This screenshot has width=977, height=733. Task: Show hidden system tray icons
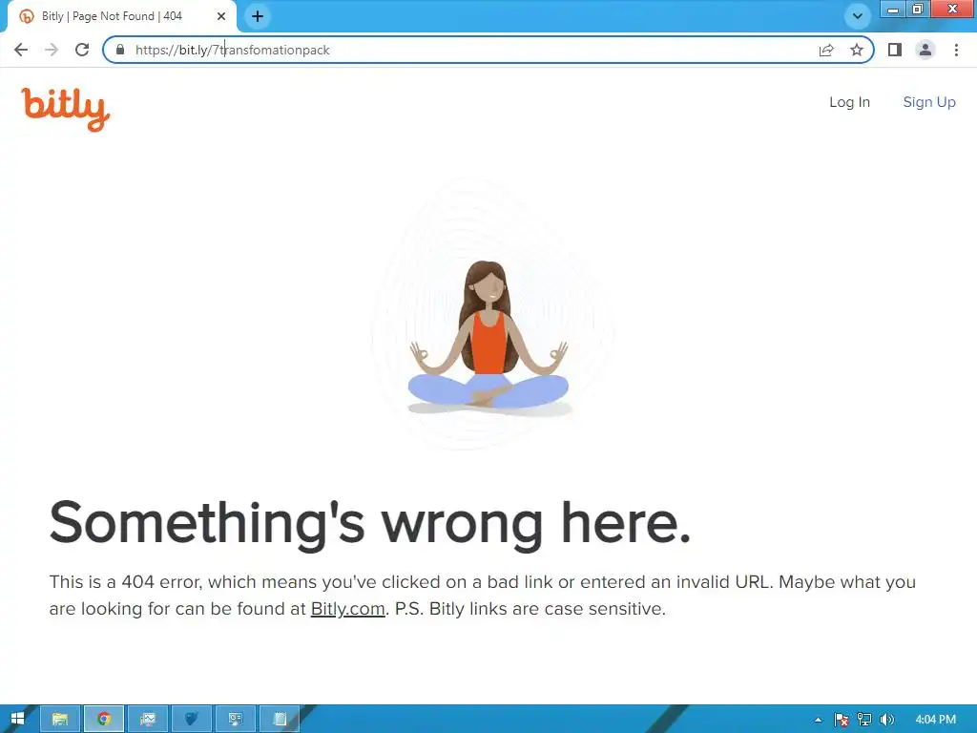(x=818, y=720)
